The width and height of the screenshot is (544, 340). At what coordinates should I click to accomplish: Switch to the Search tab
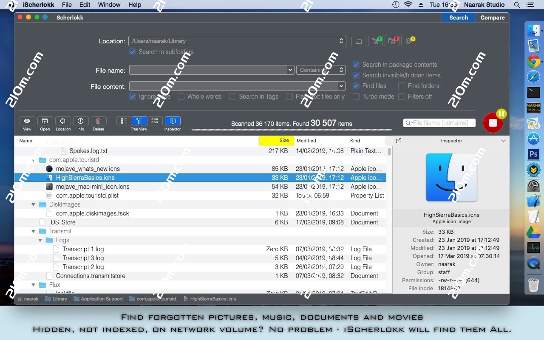[x=459, y=17]
